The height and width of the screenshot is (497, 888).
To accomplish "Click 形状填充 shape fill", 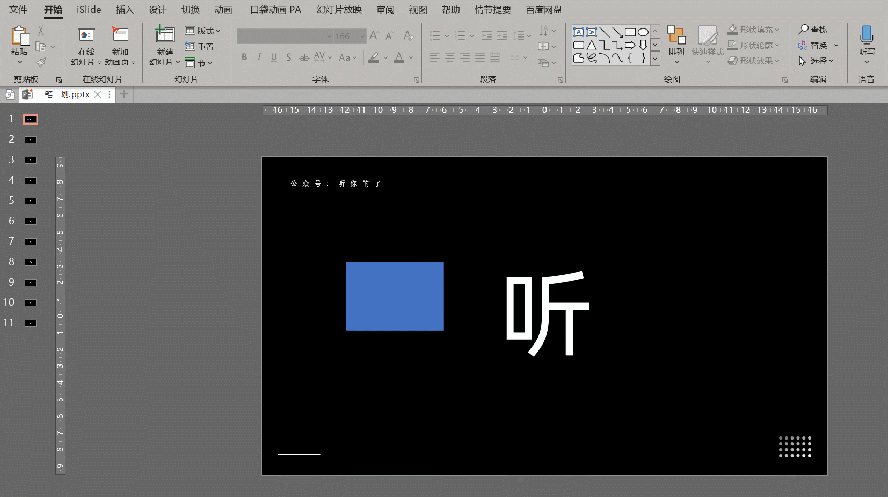I will (754, 30).
